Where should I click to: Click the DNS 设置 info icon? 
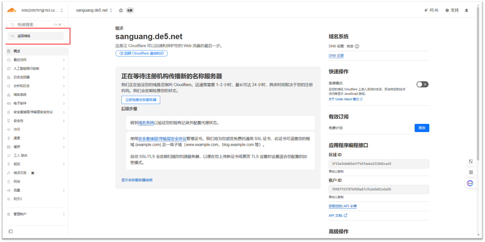pos(357,47)
